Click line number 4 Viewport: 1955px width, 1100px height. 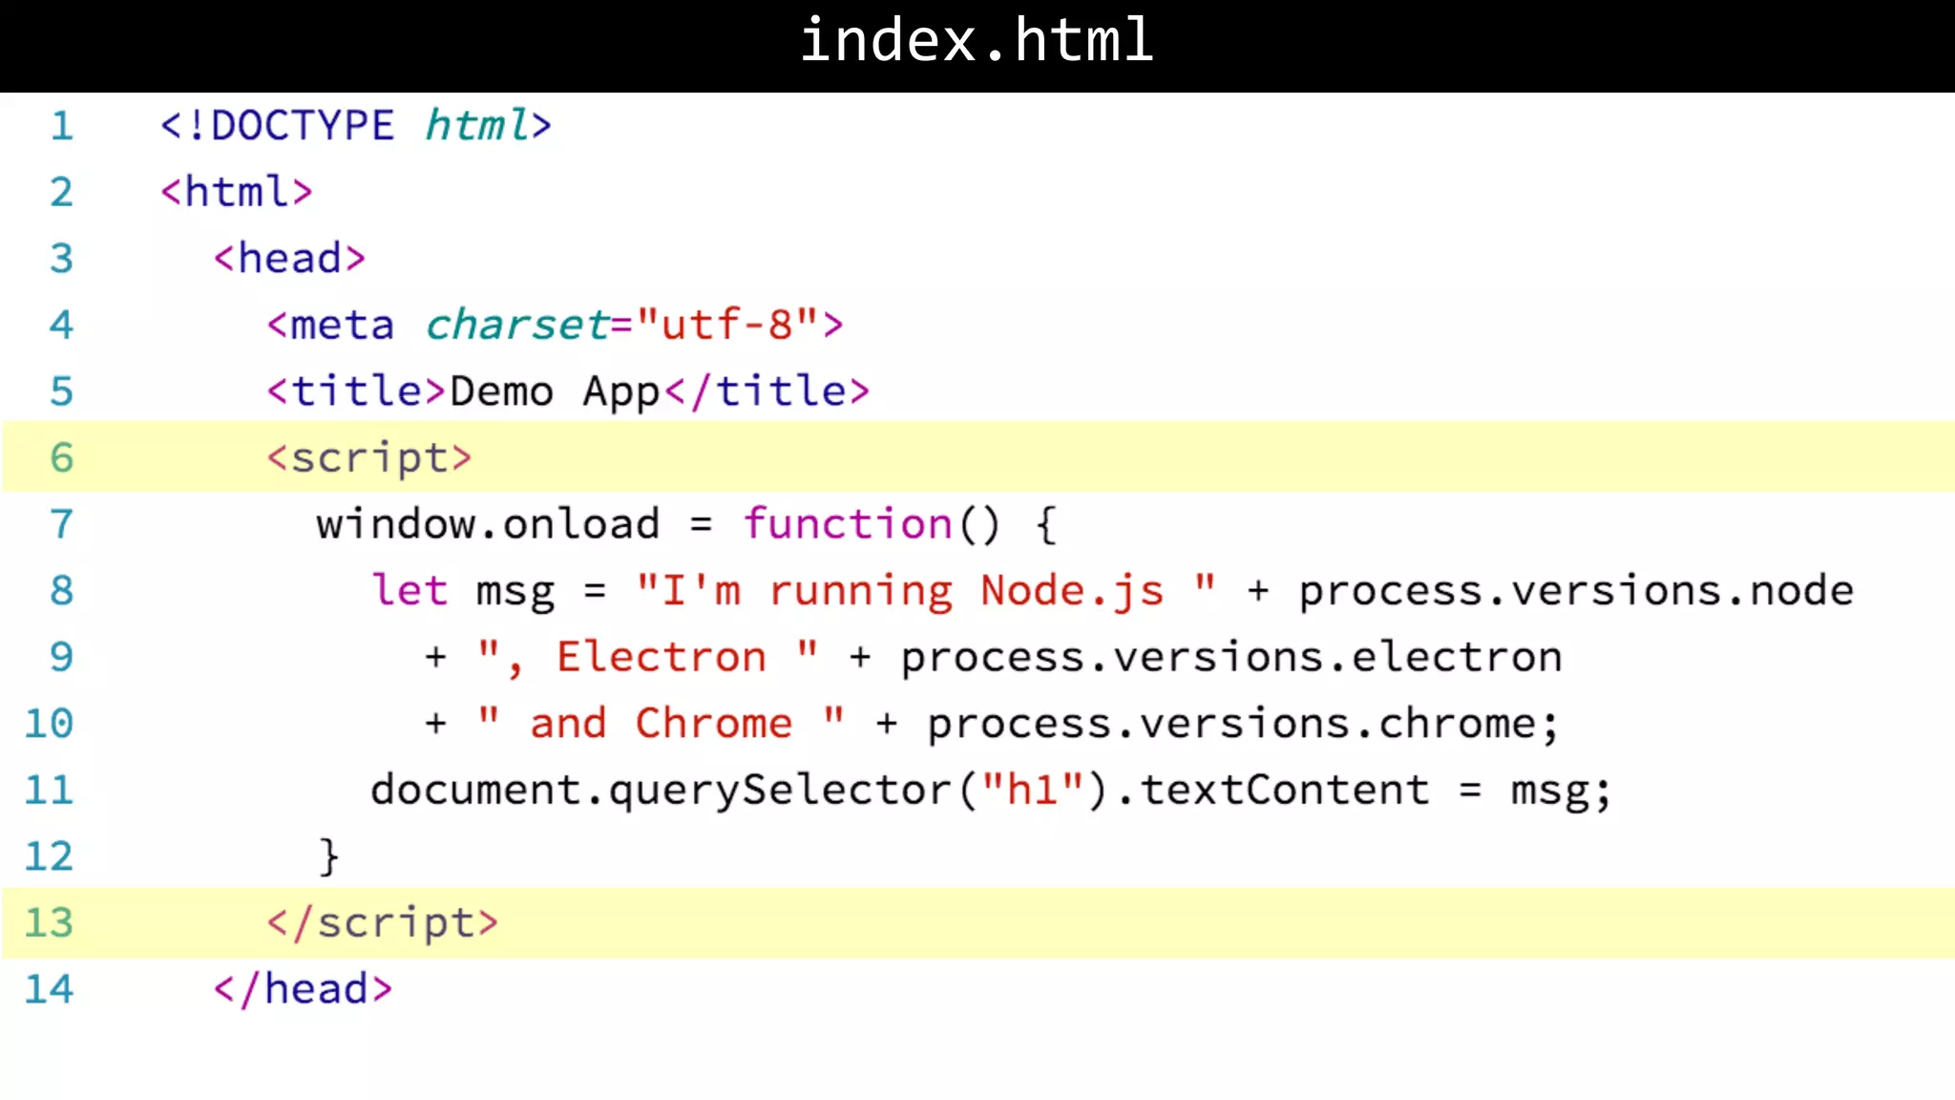(x=62, y=325)
